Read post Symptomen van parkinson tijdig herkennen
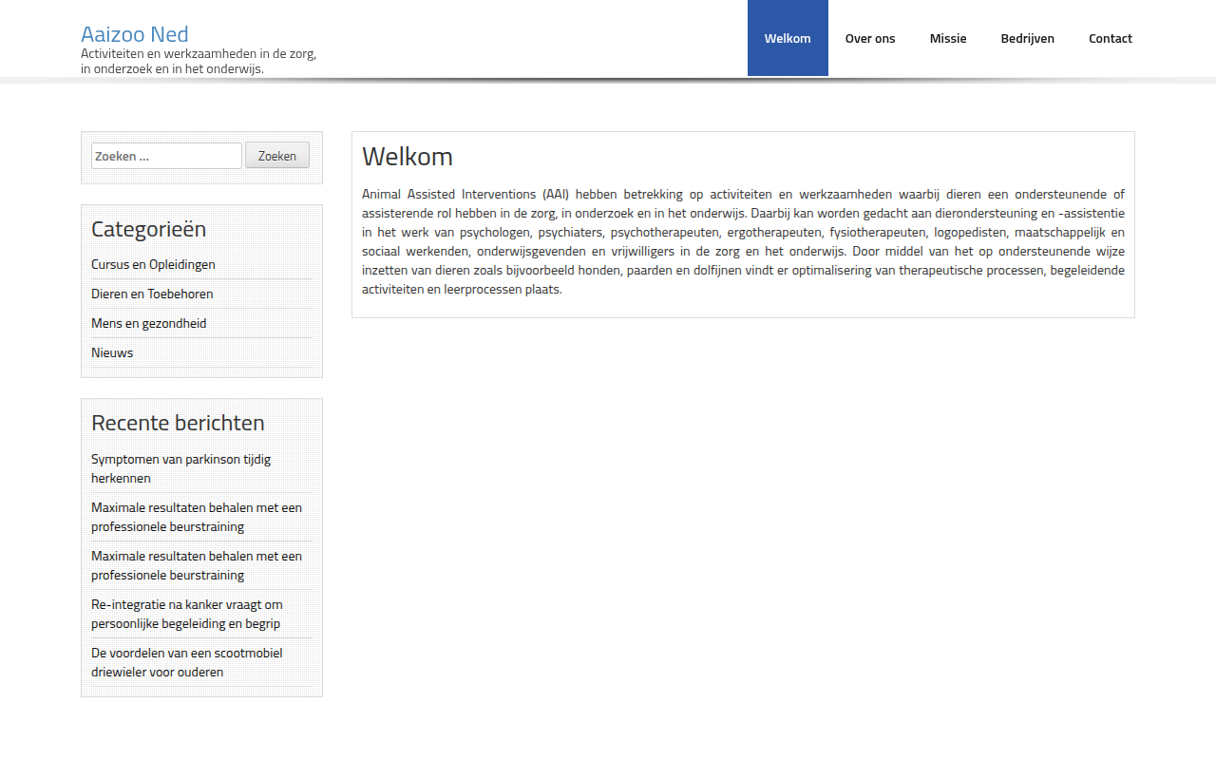The height and width of the screenshot is (760, 1216). click(x=180, y=468)
